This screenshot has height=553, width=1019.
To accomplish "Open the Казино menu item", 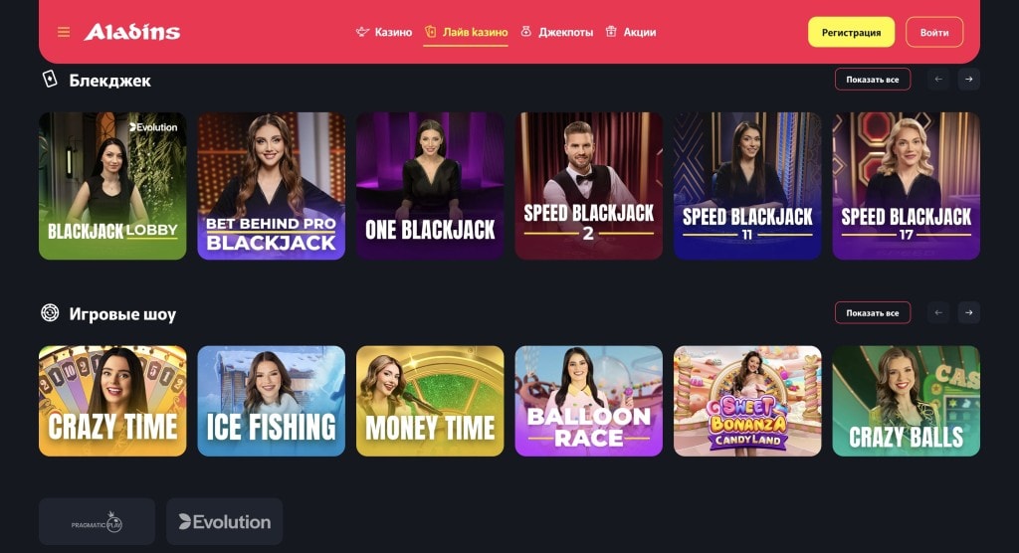I will (x=384, y=32).
